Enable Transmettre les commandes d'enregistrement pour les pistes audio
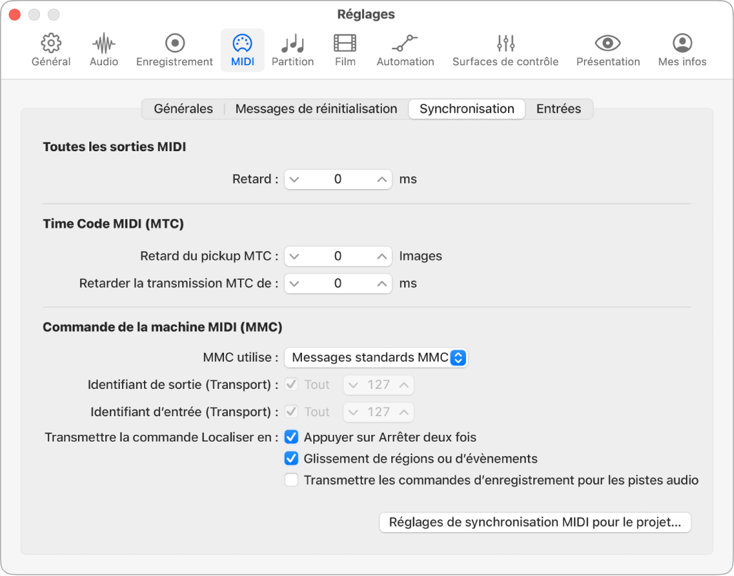Screen dimensions: 734x576 291,479
